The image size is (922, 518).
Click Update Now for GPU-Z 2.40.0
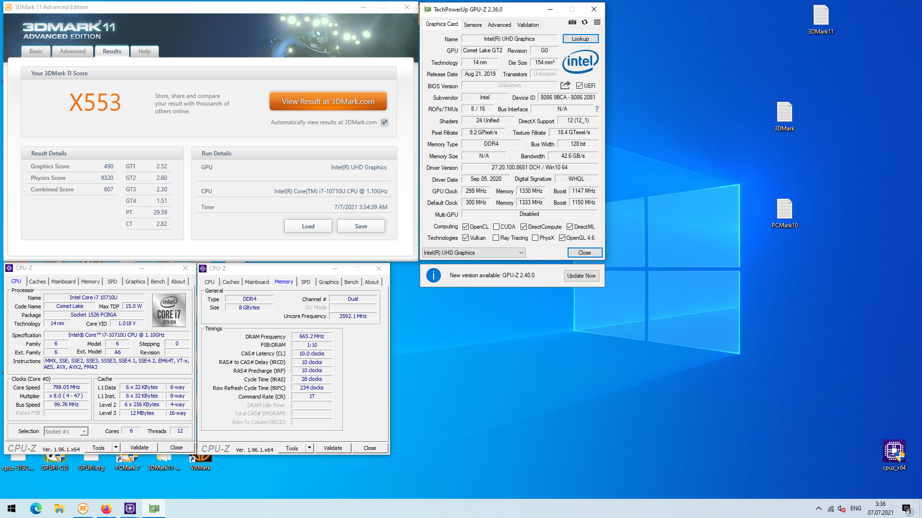click(x=581, y=276)
